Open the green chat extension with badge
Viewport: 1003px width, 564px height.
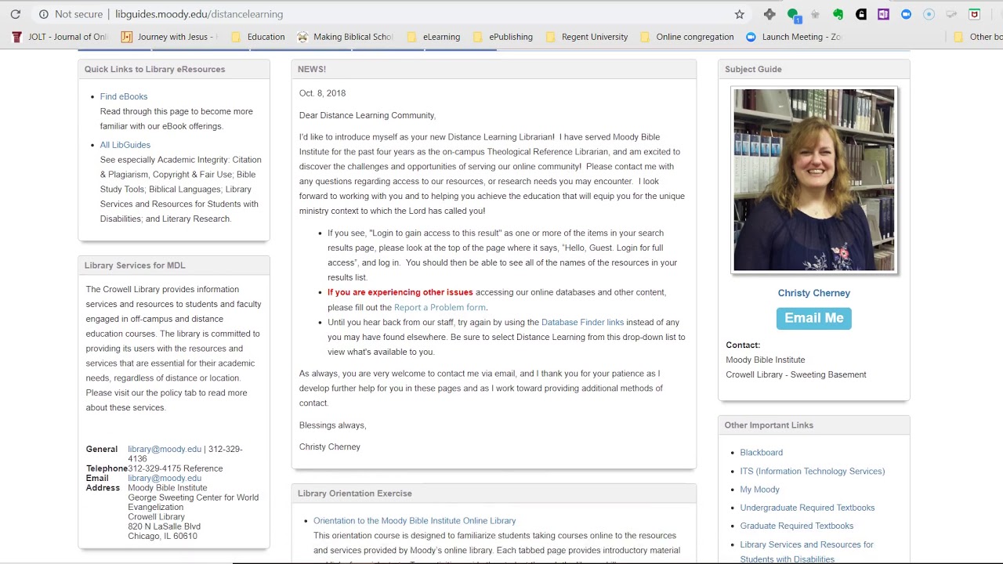[x=793, y=14]
